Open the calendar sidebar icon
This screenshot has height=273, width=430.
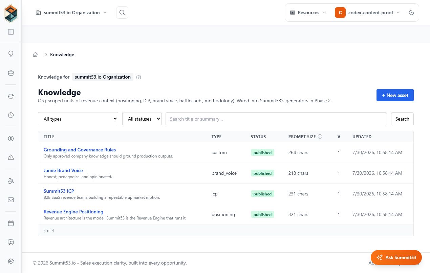11,223
